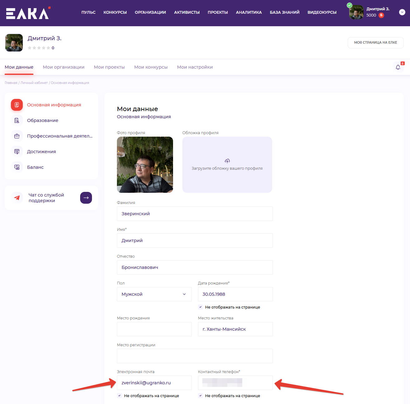Expand the Пол gender dropdown
The width and height of the screenshot is (410, 404).
154,294
